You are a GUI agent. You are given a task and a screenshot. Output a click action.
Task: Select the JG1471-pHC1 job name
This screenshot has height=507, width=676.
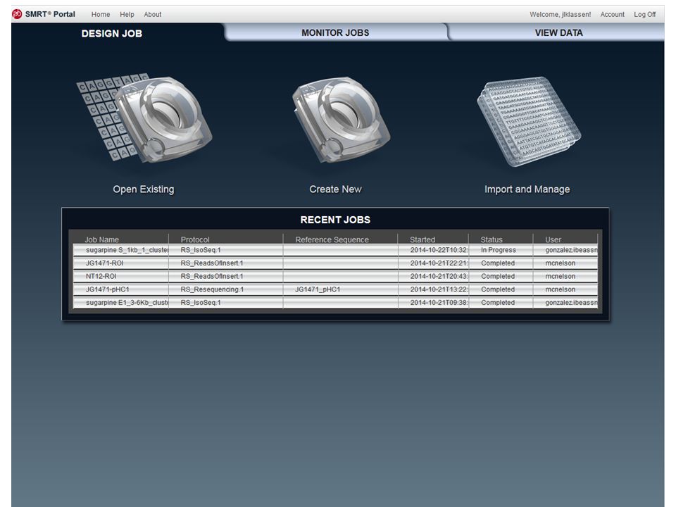[107, 289]
